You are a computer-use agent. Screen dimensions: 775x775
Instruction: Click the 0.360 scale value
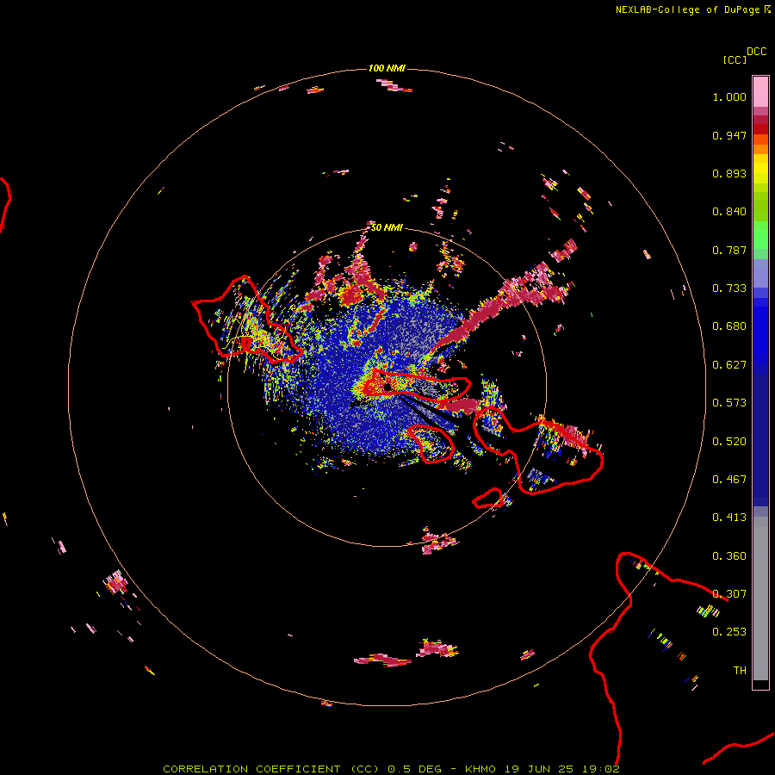(729, 556)
